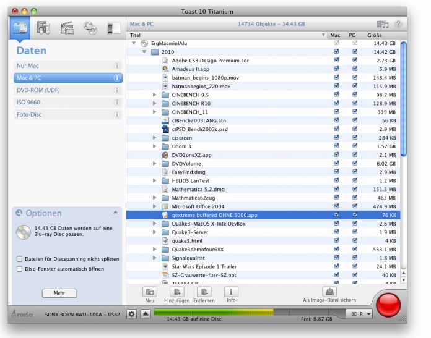Open recorder settings gear icon
Image resolution: width=431 pixels, height=338 pixels.
coord(132,314)
